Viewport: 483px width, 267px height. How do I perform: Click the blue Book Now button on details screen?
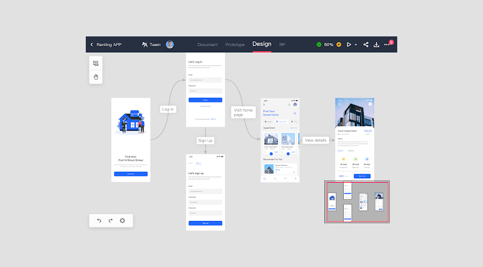pos(362,176)
